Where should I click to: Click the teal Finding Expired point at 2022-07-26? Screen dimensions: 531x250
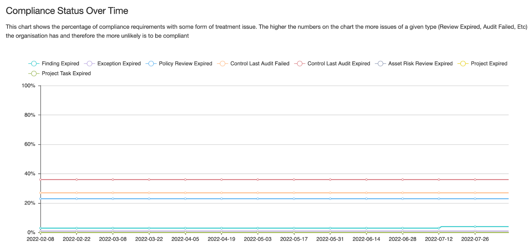click(x=475, y=227)
